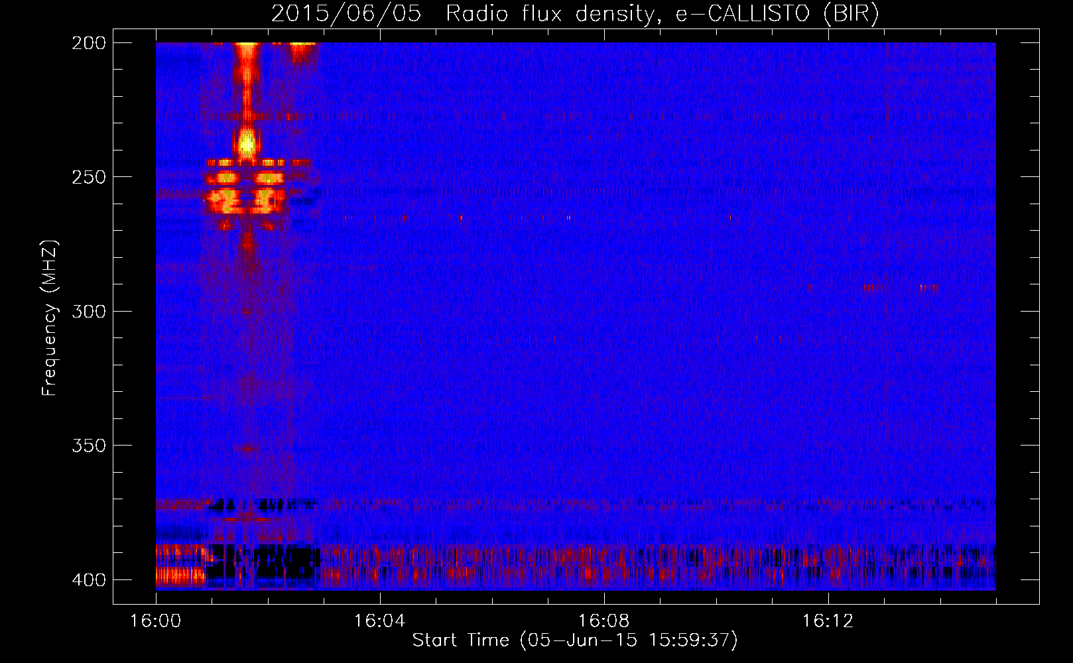The height and width of the screenshot is (663, 1073).
Task: Click the '400' frequency tick label
Action: (89, 580)
